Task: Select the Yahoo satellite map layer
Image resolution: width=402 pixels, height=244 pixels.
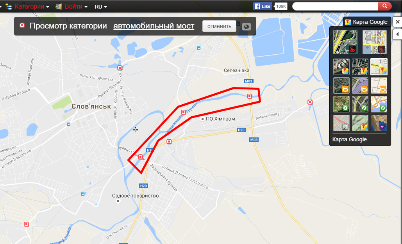Action: point(379,123)
